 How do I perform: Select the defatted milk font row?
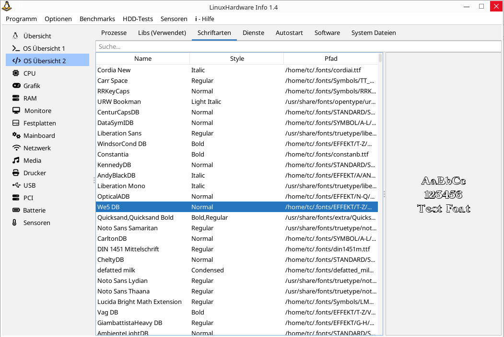coord(237,270)
